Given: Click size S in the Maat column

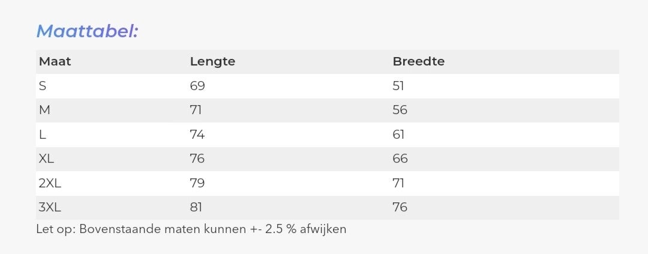Looking at the screenshot, I should [x=43, y=86].
